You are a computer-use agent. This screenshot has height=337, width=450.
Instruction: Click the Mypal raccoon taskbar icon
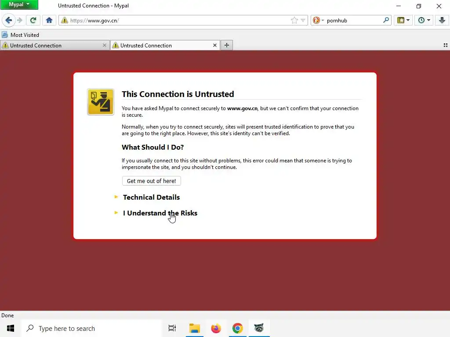click(259, 328)
